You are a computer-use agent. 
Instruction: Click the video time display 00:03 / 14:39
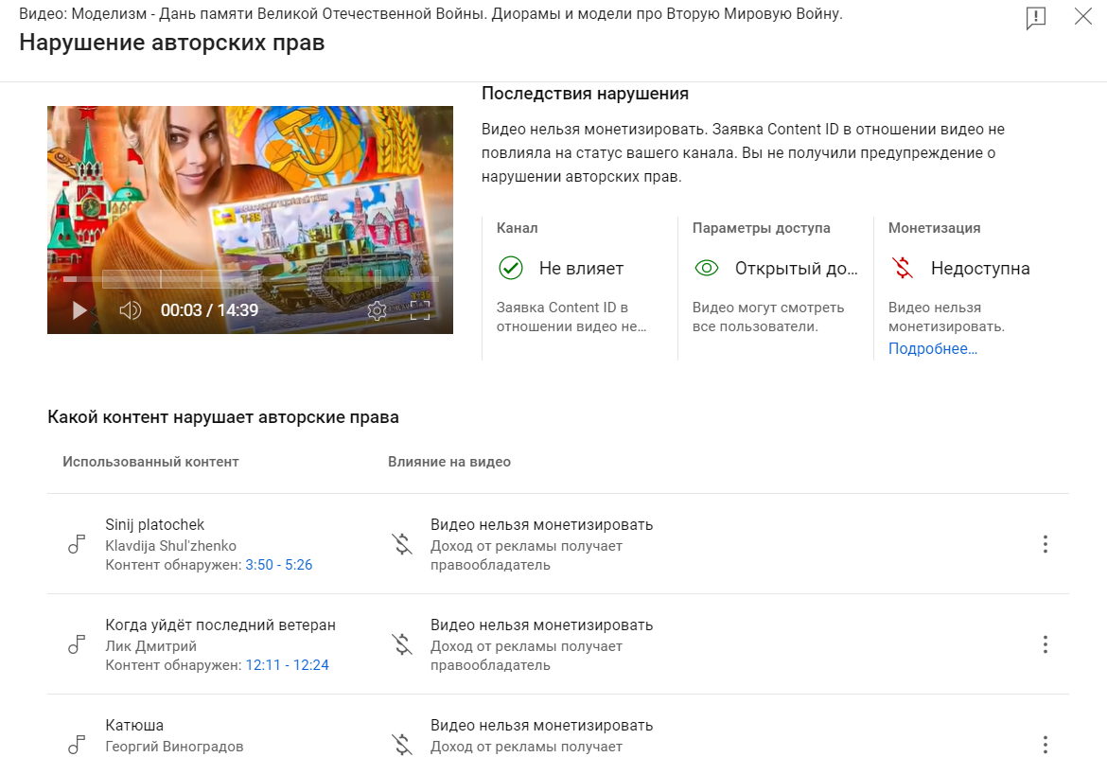point(210,310)
